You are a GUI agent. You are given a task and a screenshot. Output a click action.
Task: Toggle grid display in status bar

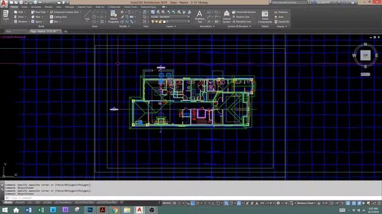(175, 203)
